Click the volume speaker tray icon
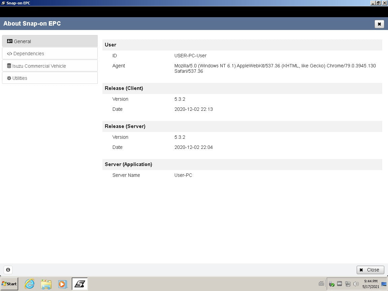388x291 pixels. 356,284
